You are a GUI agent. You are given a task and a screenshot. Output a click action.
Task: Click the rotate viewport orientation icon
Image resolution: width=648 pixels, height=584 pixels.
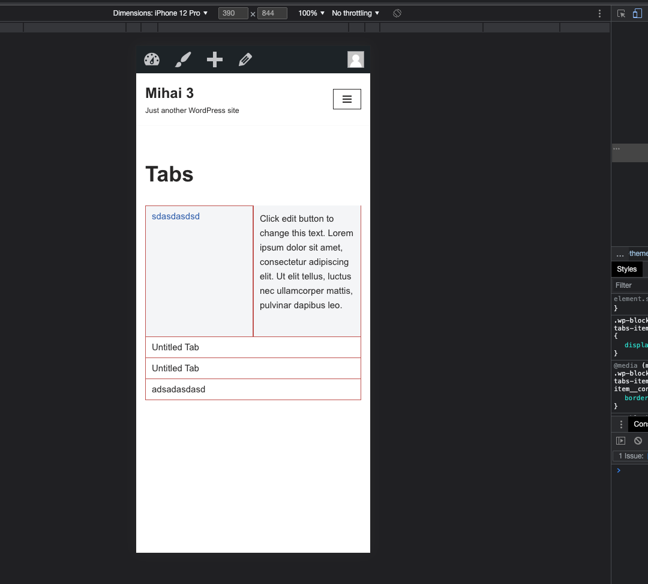[x=397, y=13]
